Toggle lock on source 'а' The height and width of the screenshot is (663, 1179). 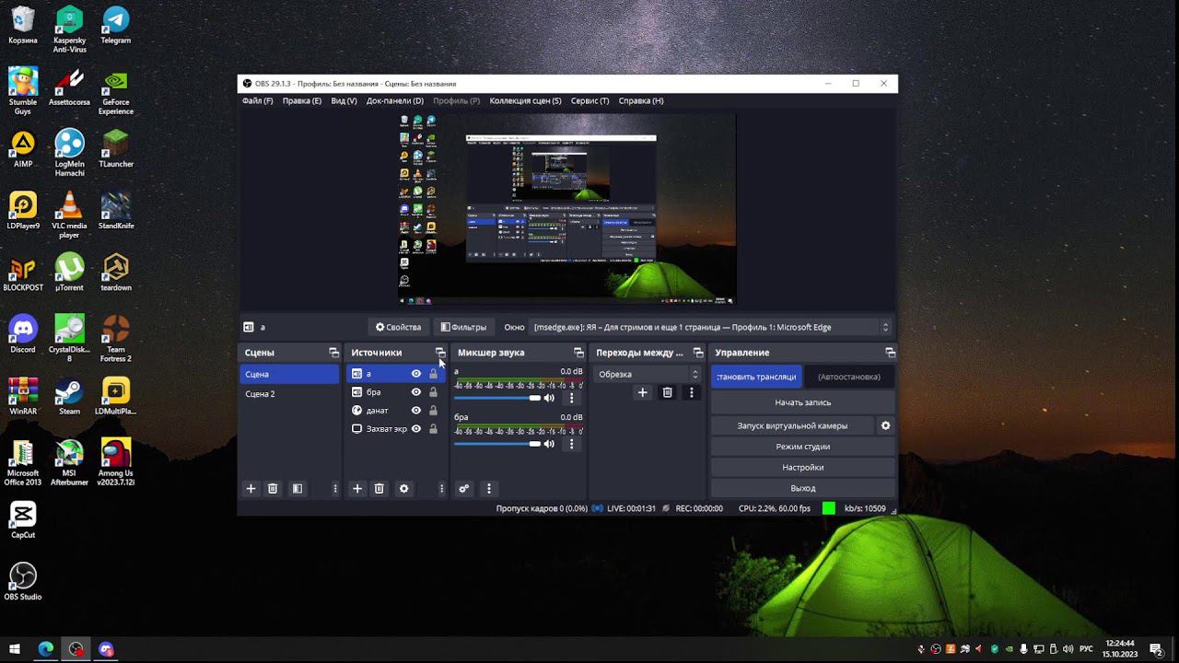coord(433,374)
